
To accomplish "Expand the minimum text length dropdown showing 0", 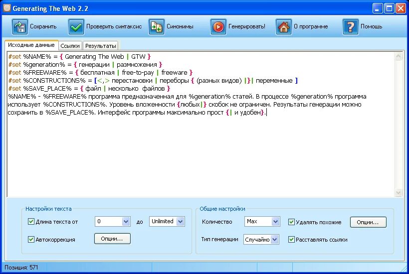I will coord(126,222).
